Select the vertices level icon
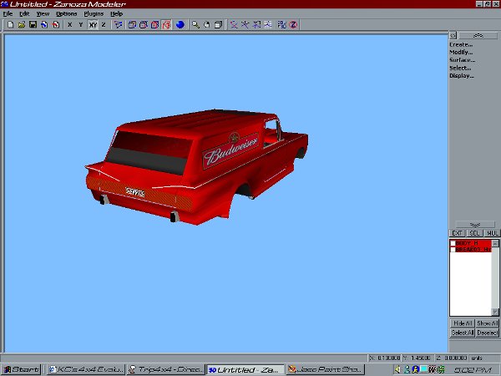Screen dimensions: 501x376 [x=119, y=24]
